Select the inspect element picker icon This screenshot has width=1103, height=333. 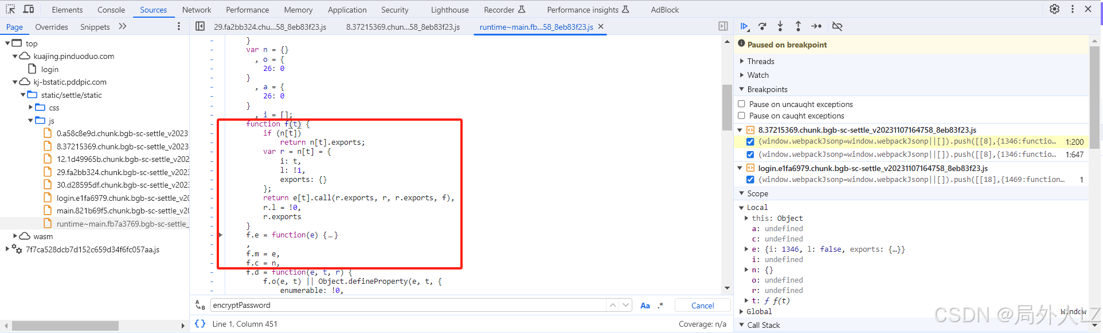[10, 9]
